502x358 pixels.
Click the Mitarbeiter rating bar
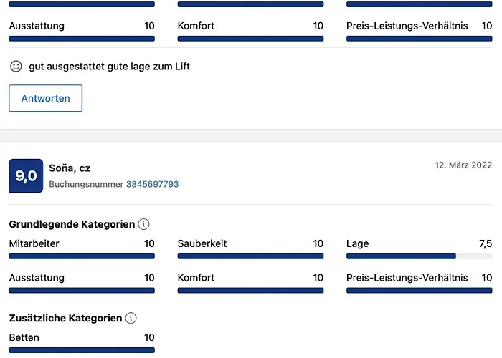[82, 256]
